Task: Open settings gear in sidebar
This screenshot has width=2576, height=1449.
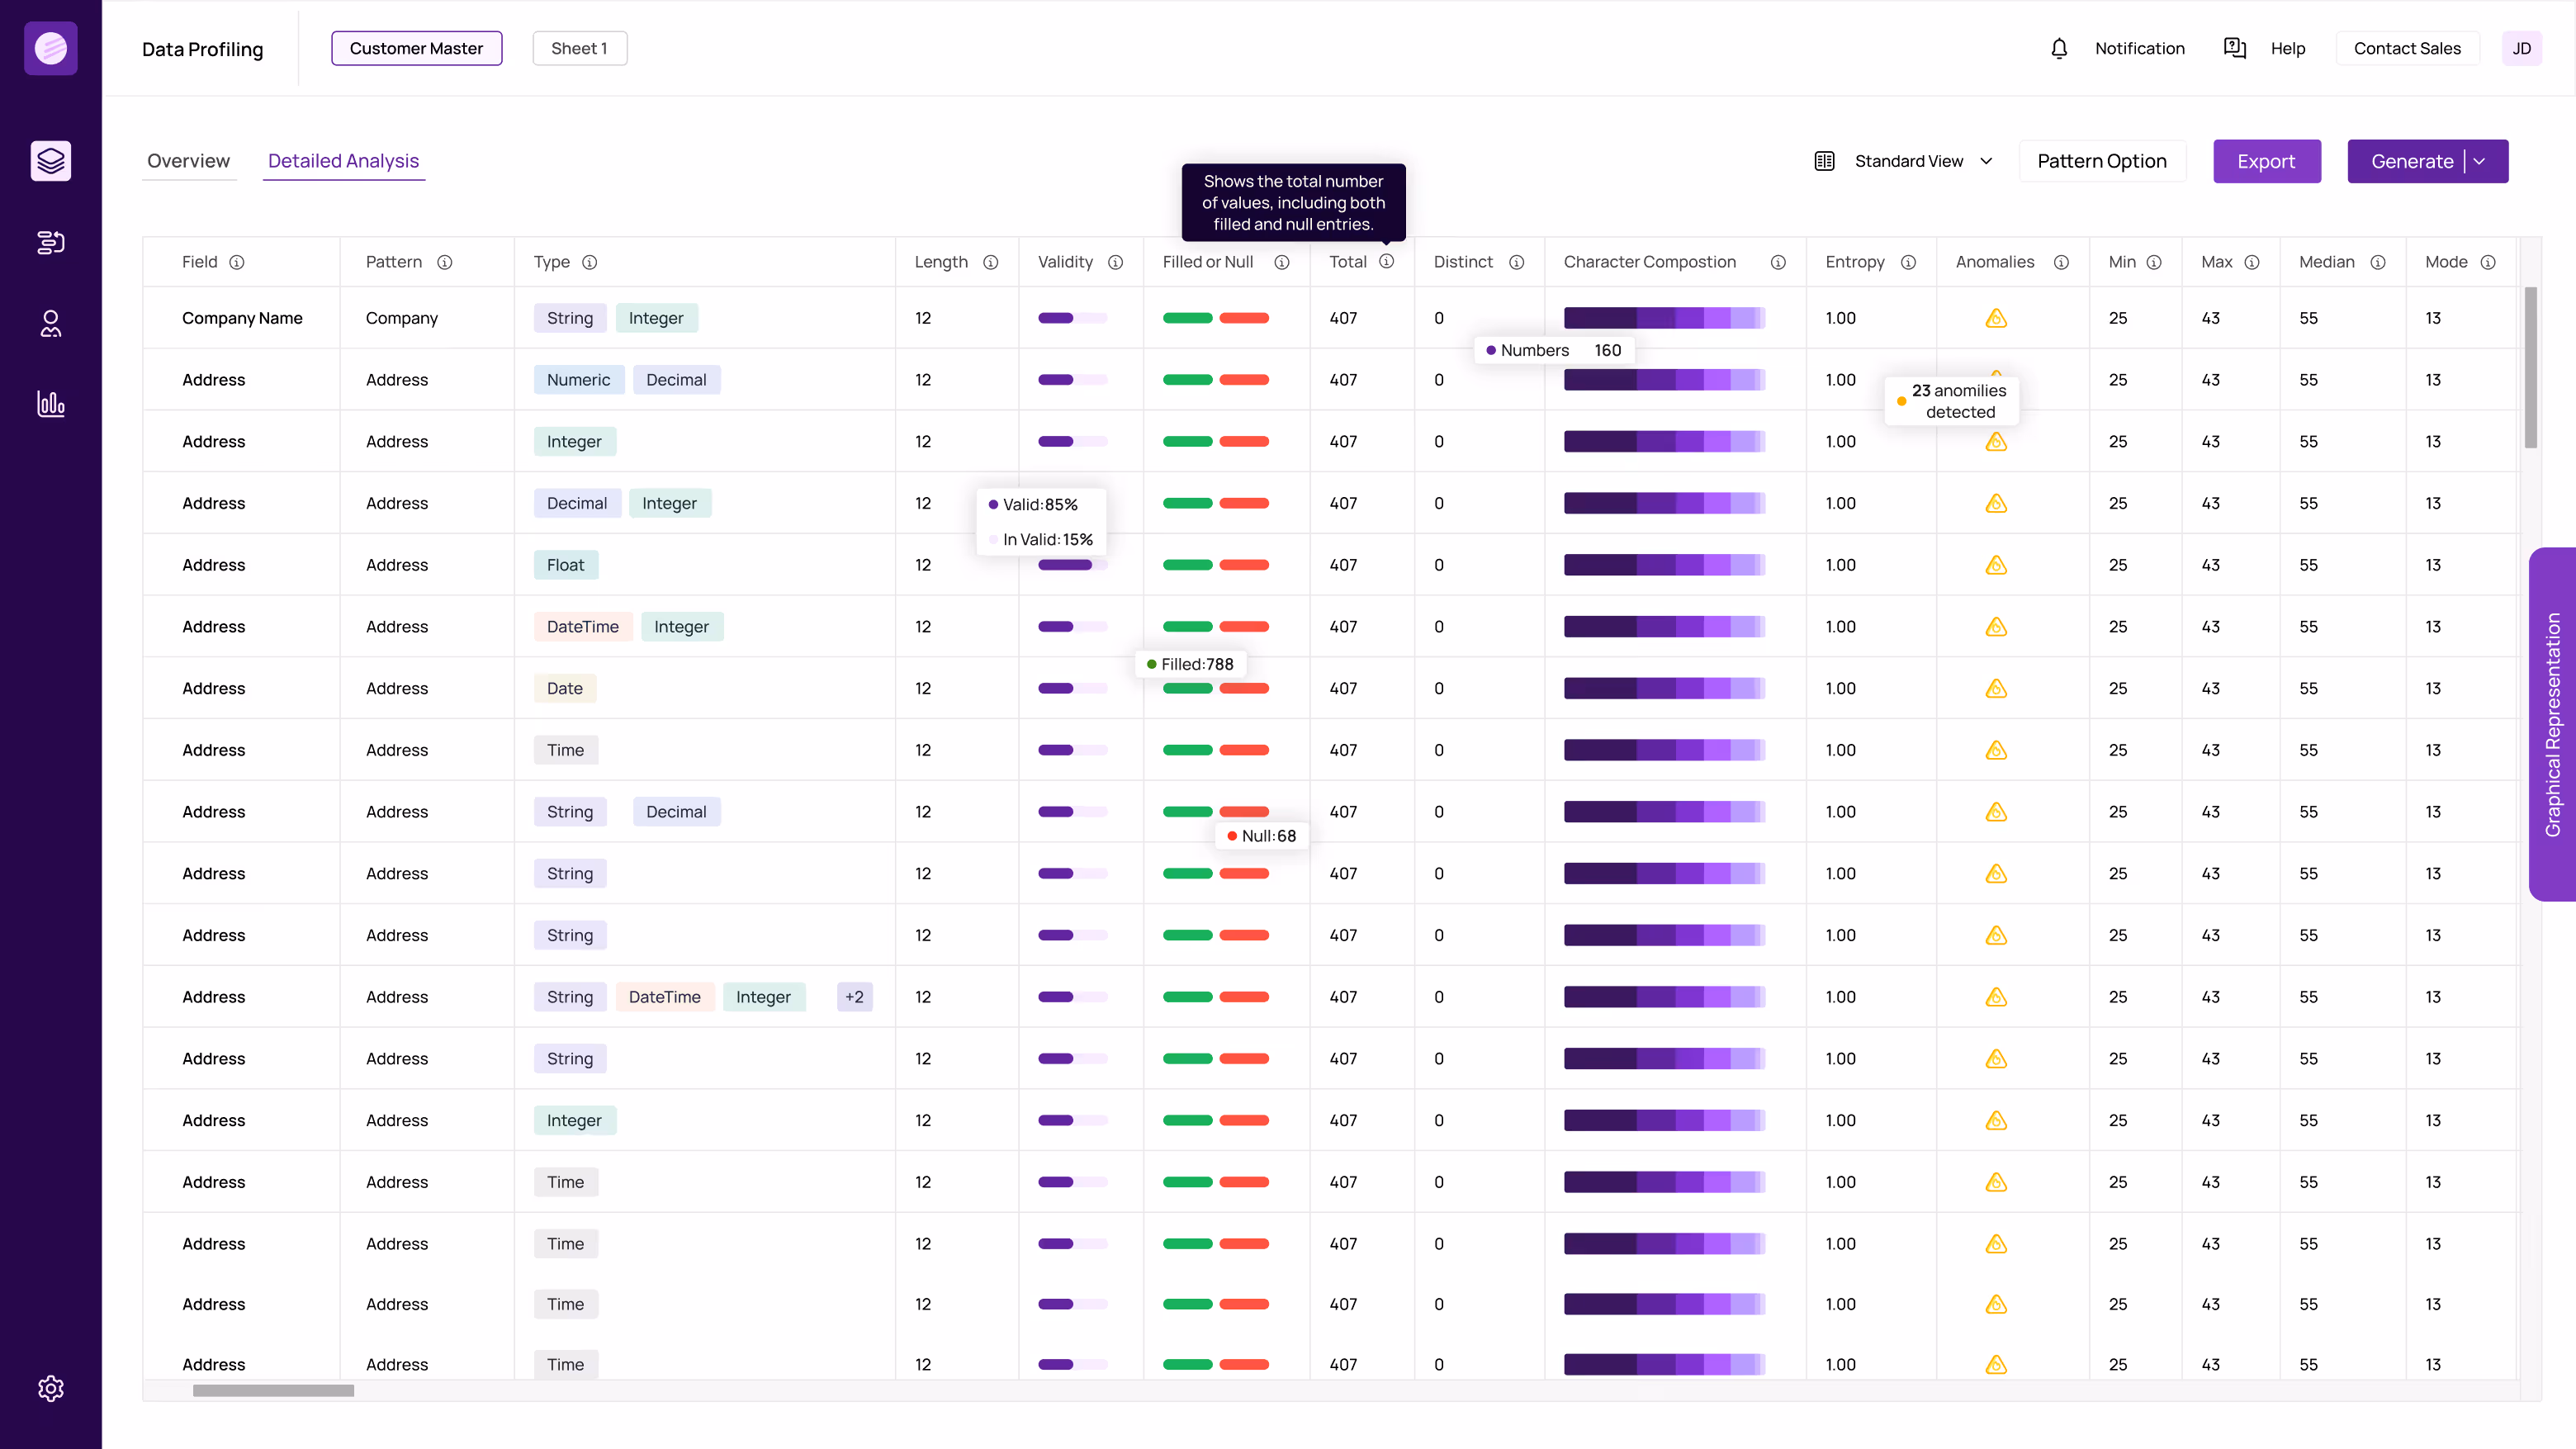Action: tap(51, 1388)
